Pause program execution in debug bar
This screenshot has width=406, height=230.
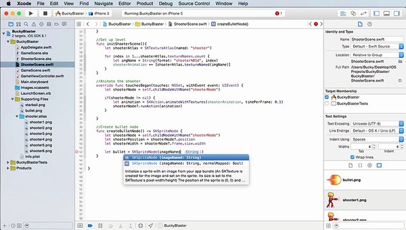tap(100, 226)
